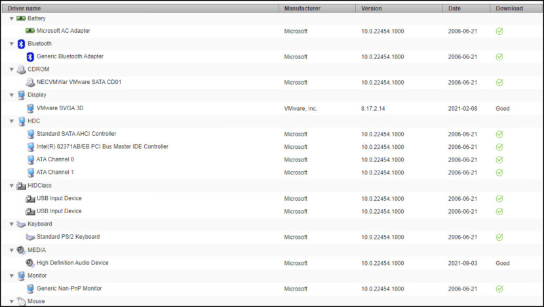Click the HIDClass category icon
This screenshot has width=544, height=307.
coord(21,186)
